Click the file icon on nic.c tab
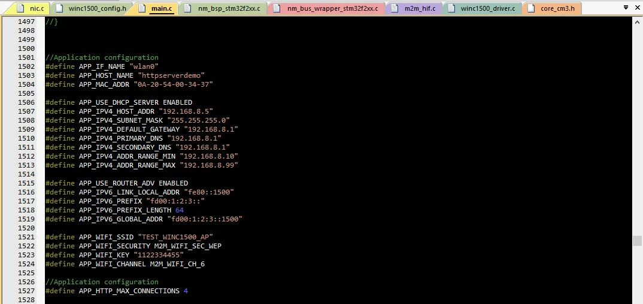The height and width of the screenshot is (304, 643). (22, 8)
